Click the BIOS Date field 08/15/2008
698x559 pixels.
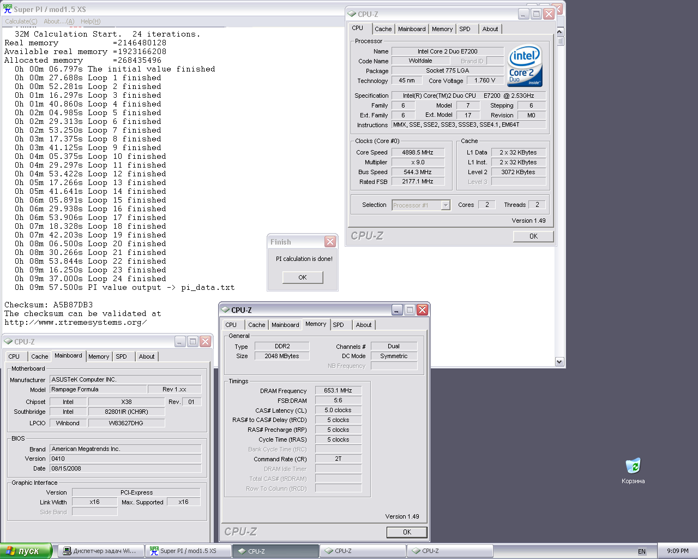click(x=125, y=468)
